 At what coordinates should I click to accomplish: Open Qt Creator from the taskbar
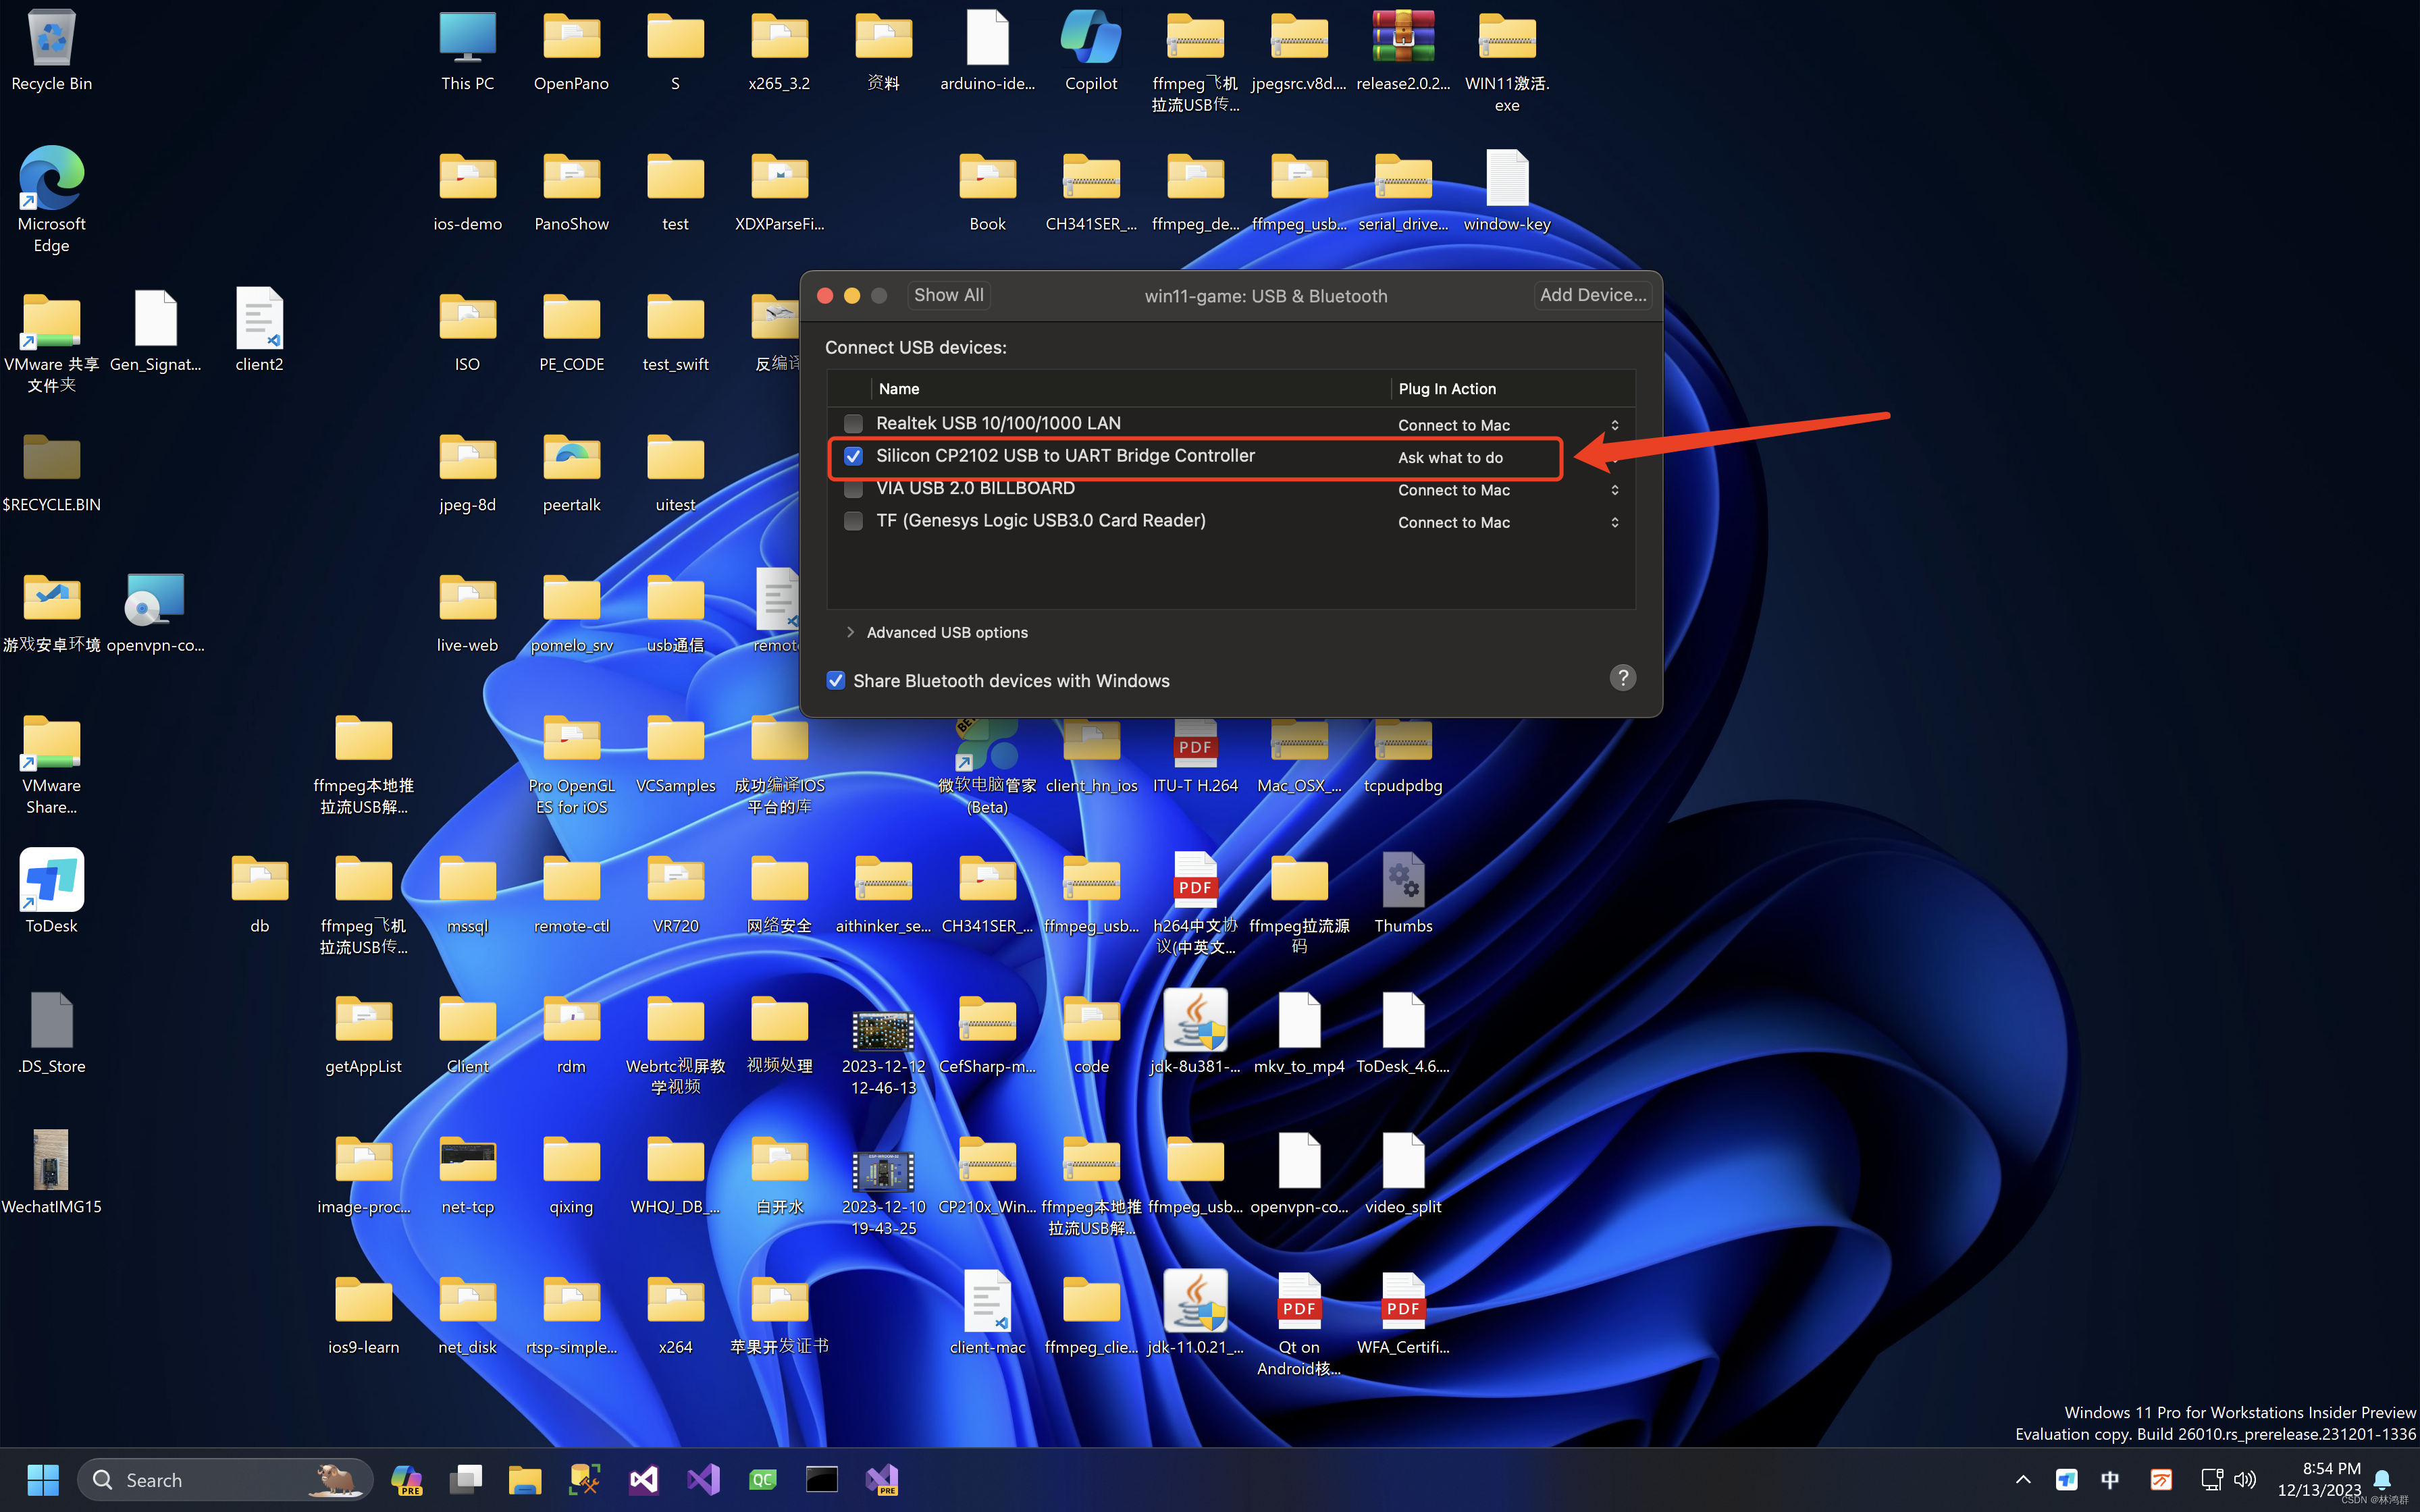762,1480
